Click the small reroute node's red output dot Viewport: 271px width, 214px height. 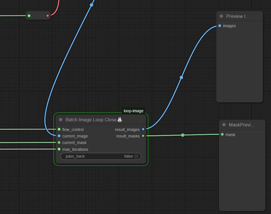pyautogui.click(x=47, y=16)
